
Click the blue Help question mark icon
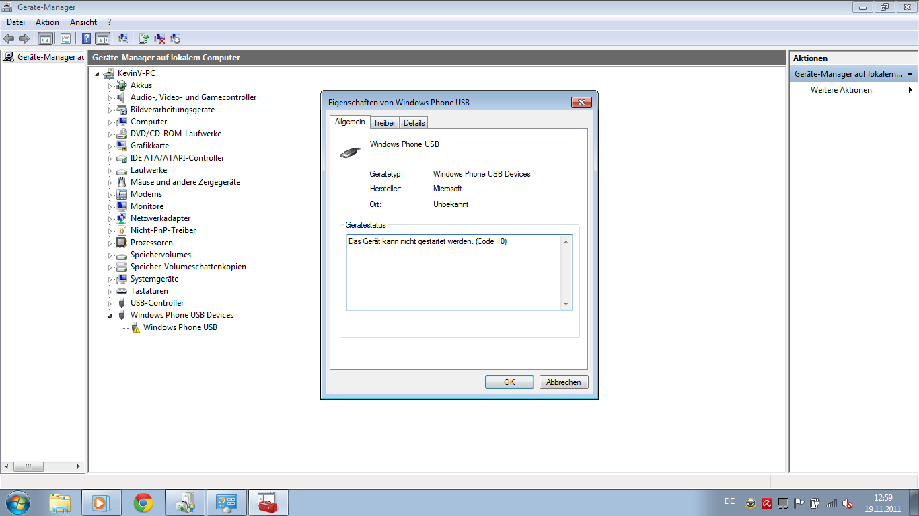87,38
